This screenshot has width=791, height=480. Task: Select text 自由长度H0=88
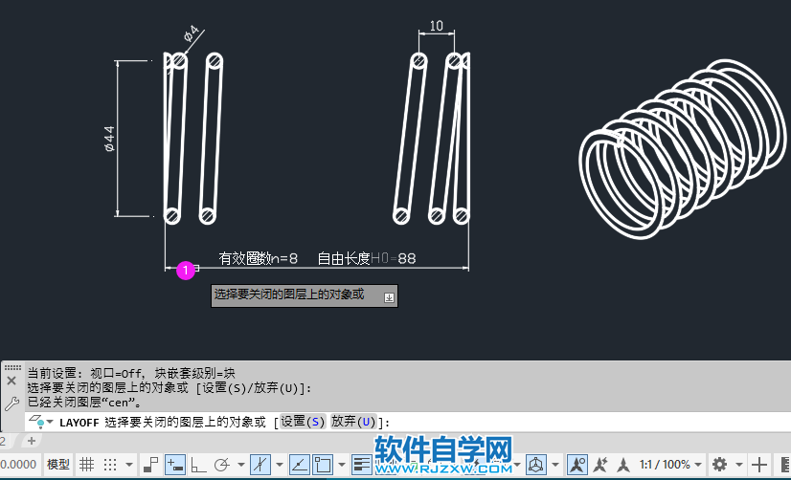(x=367, y=258)
